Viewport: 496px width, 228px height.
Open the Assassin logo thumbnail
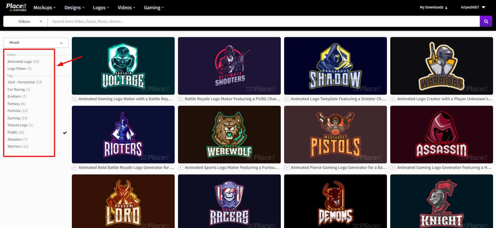[441, 134]
